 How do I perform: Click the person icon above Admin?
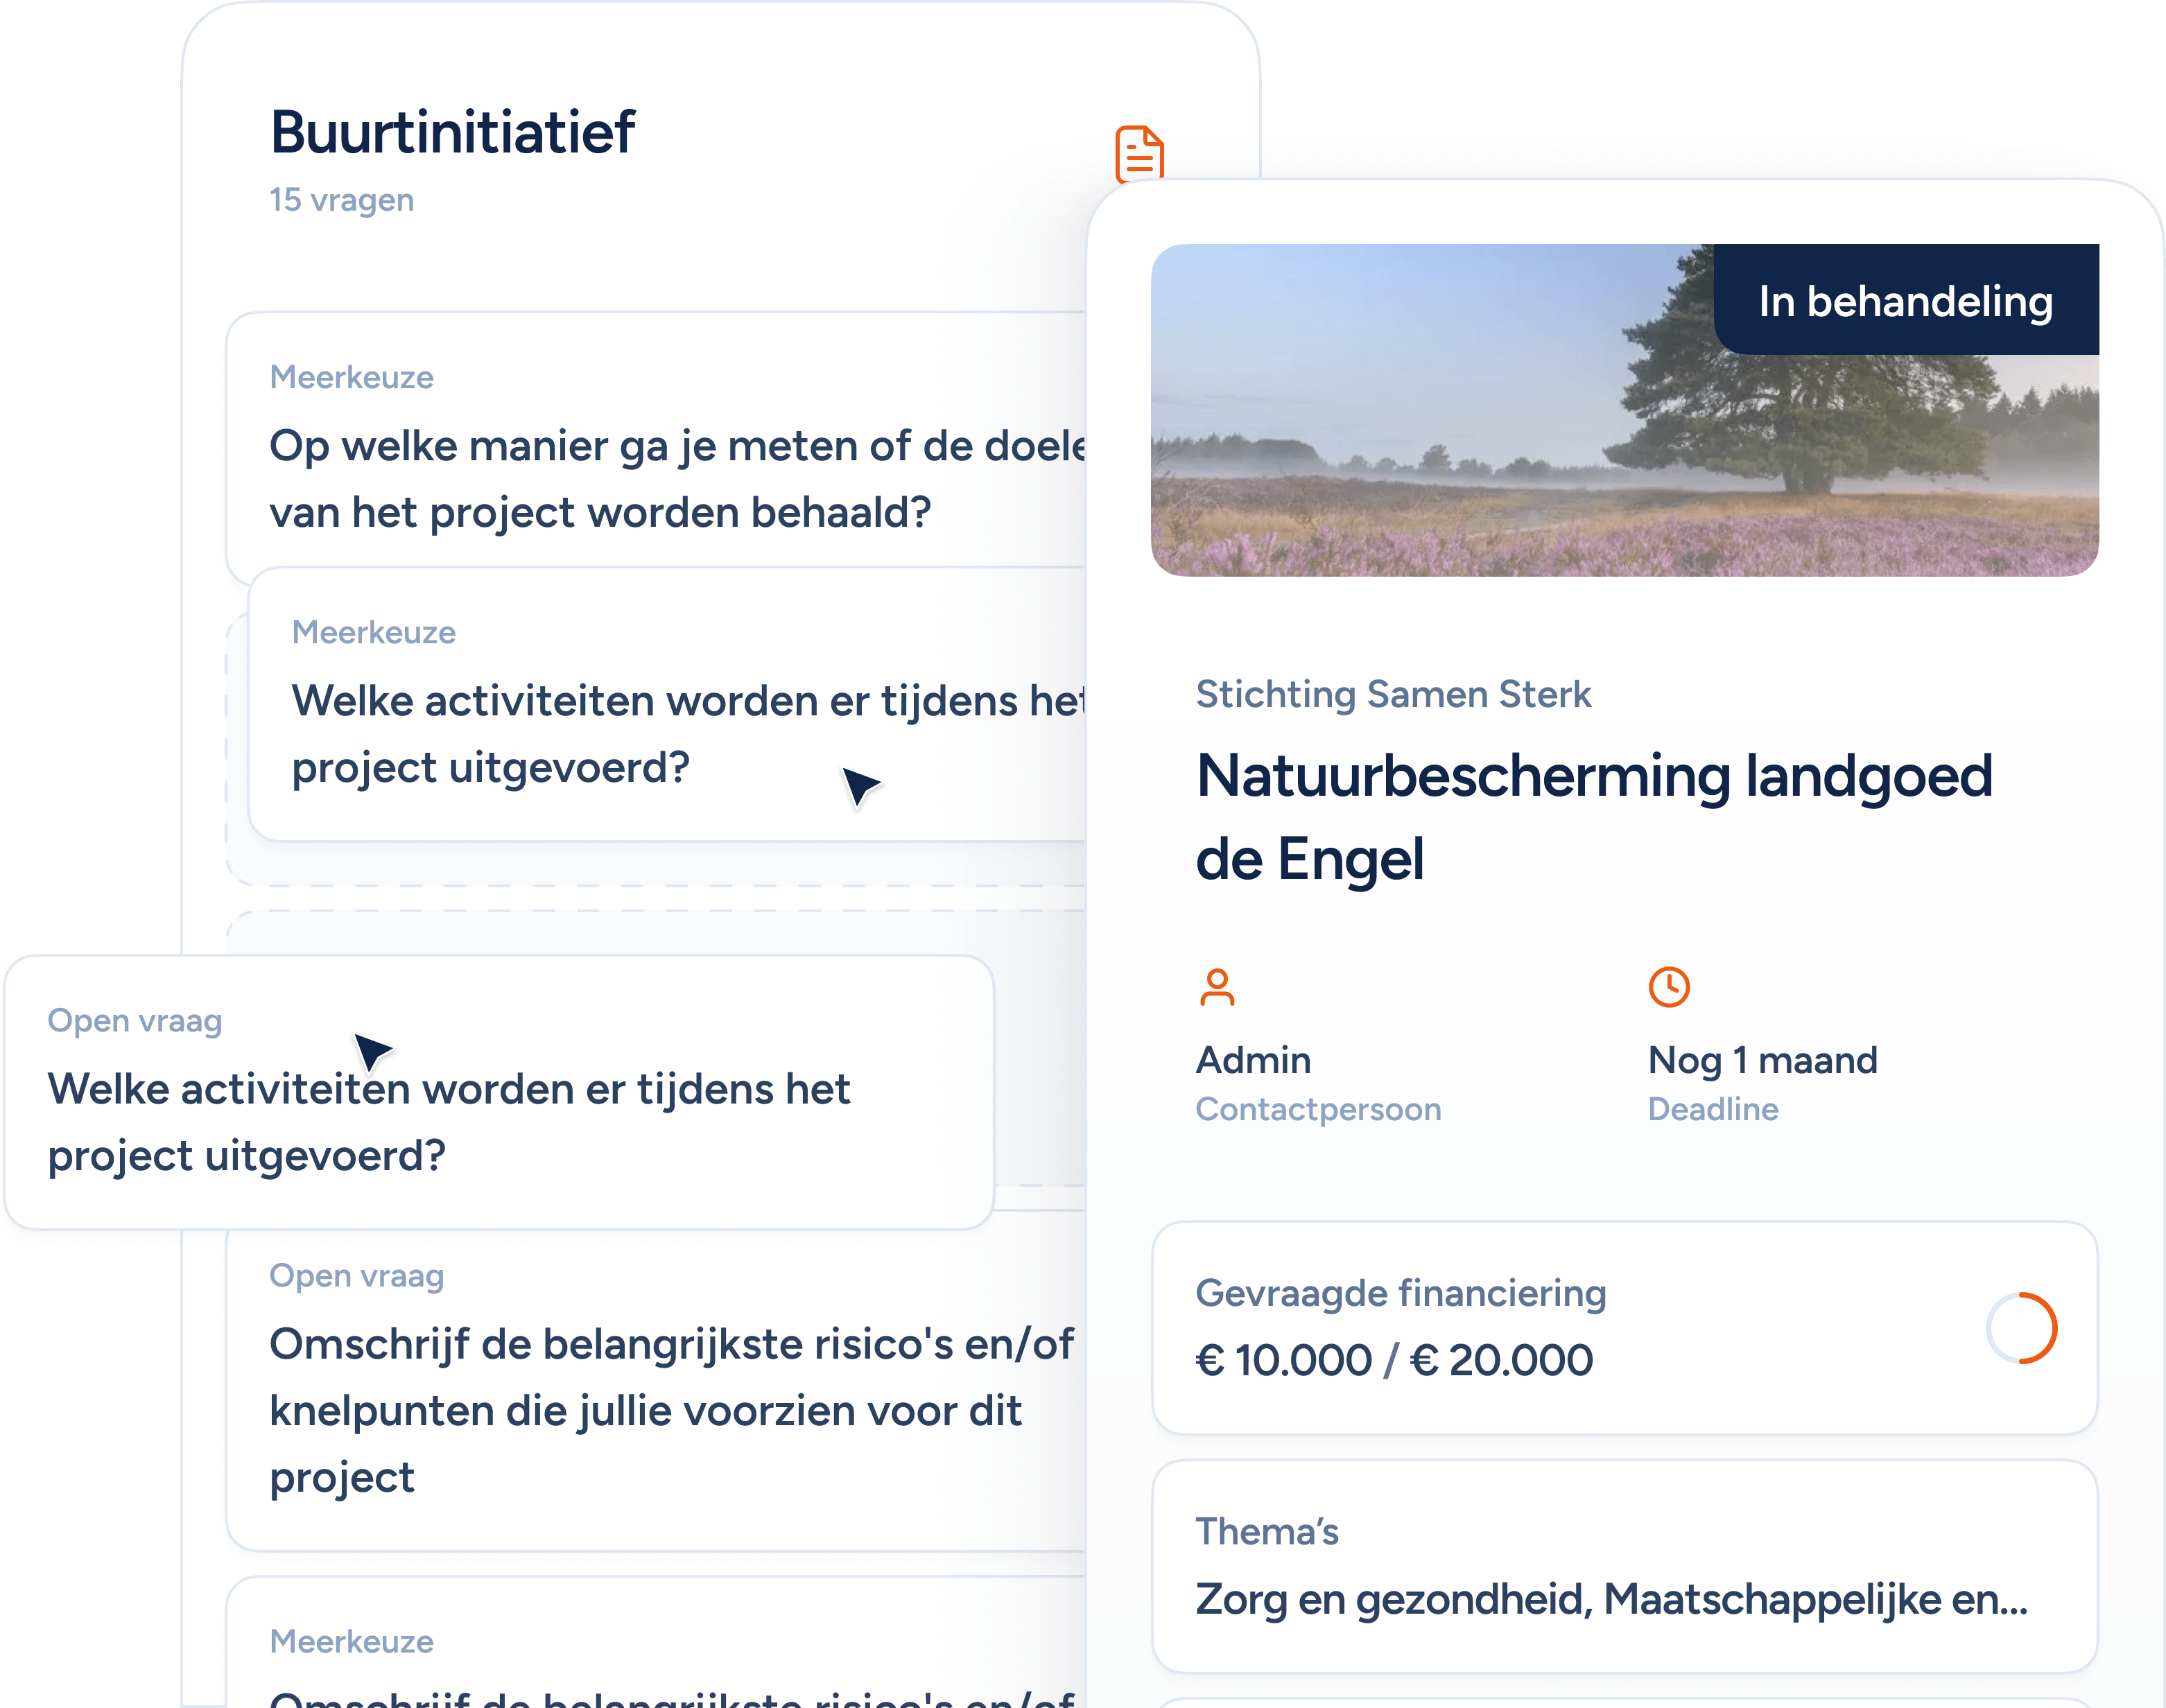click(x=1217, y=987)
